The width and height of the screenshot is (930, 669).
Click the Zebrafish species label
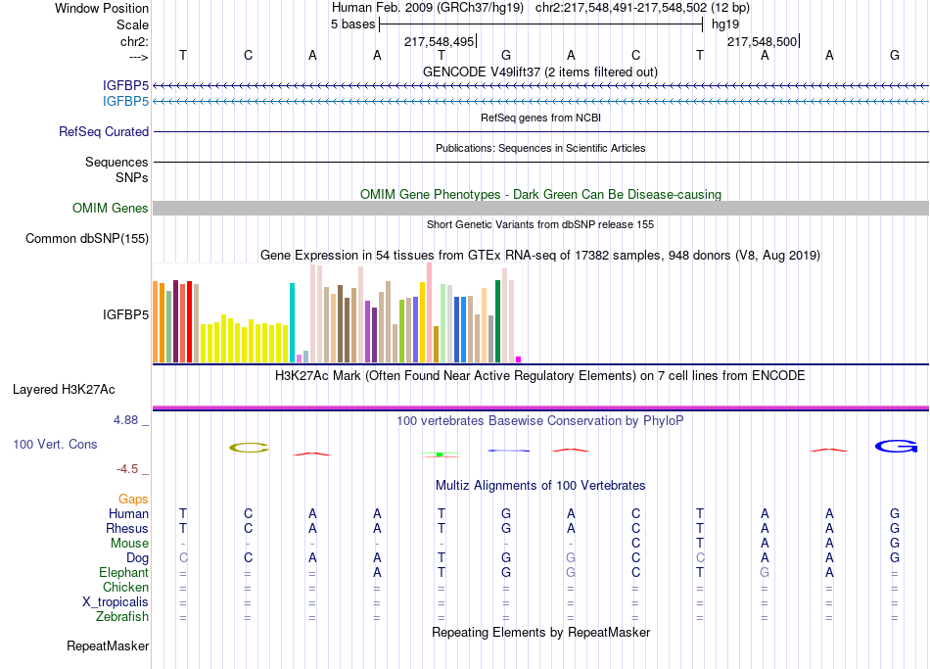pos(122,617)
